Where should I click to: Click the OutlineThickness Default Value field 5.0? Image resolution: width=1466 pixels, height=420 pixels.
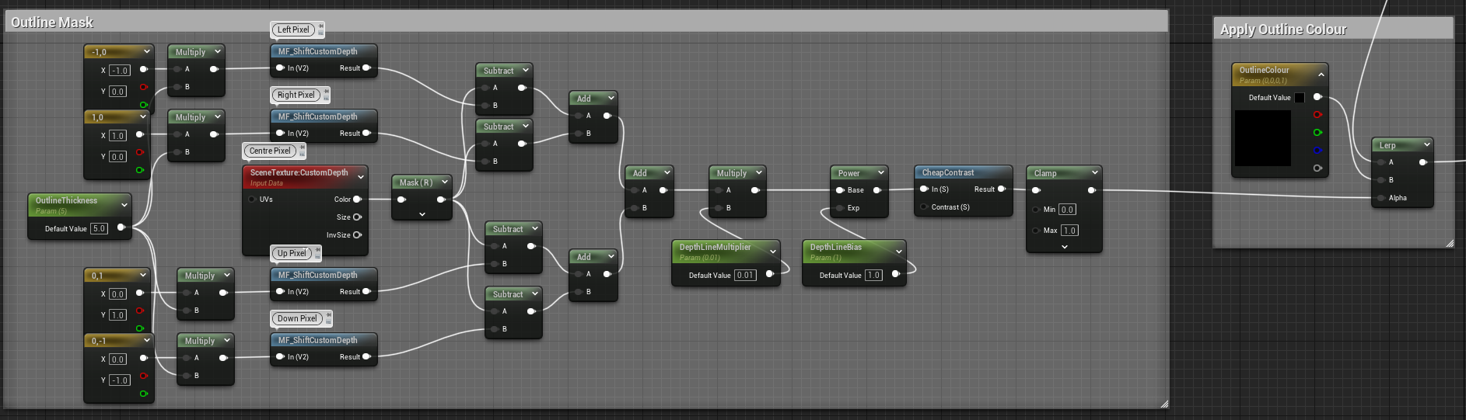(99, 228)
